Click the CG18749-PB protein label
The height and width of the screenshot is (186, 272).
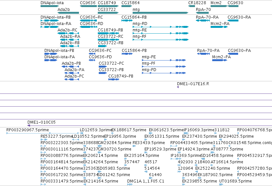click(121, 76)
